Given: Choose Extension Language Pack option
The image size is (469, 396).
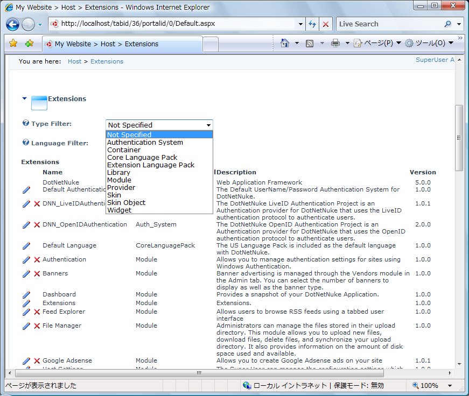Looking at the screenshot, I should 159,165.
